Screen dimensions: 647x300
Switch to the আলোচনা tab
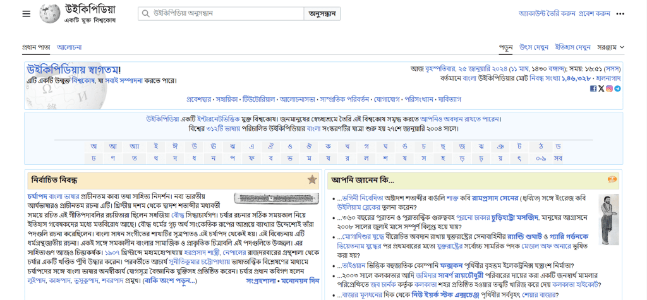(x=69, y=47)
